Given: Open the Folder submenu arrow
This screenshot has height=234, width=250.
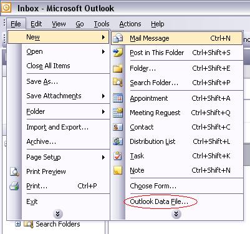Looking at the screenshot, I should (103, 112).
